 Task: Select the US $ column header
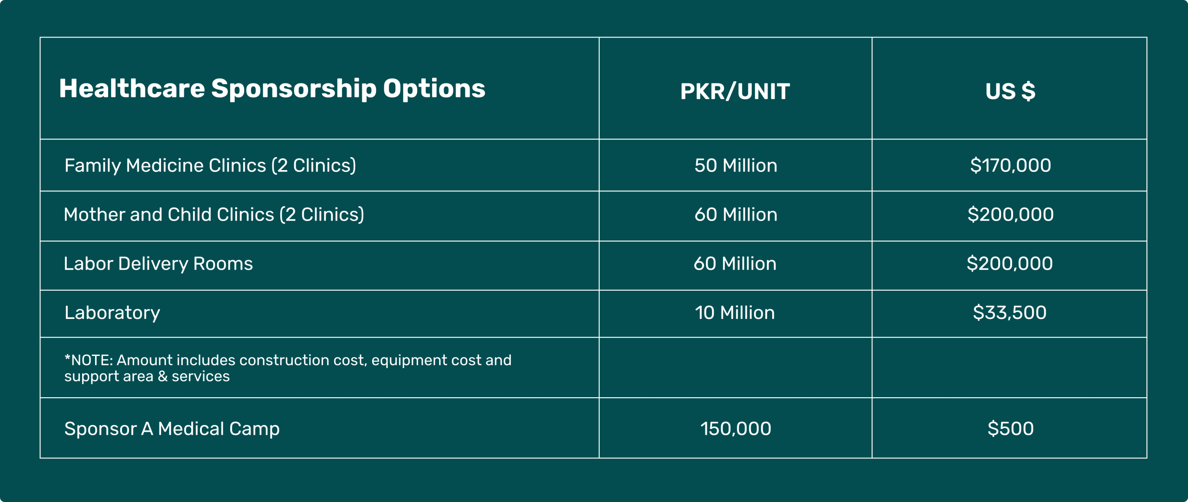(x=1010, y=91)
